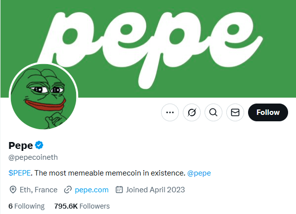Click the location pin icon
This screenshot has width=296, height=214.
[x=13, y=190]
